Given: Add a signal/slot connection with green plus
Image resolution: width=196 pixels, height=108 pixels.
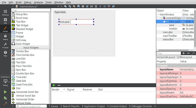Looking at the screenshot, I should [x=54, y=85].
